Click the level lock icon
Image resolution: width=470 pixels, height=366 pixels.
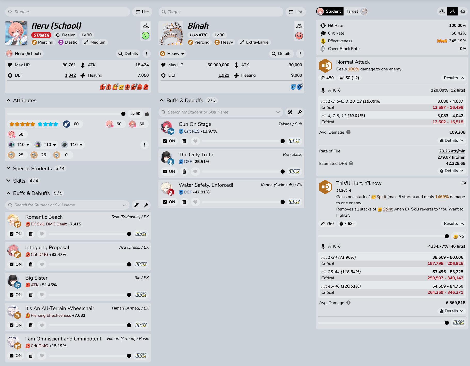(147, 114)
